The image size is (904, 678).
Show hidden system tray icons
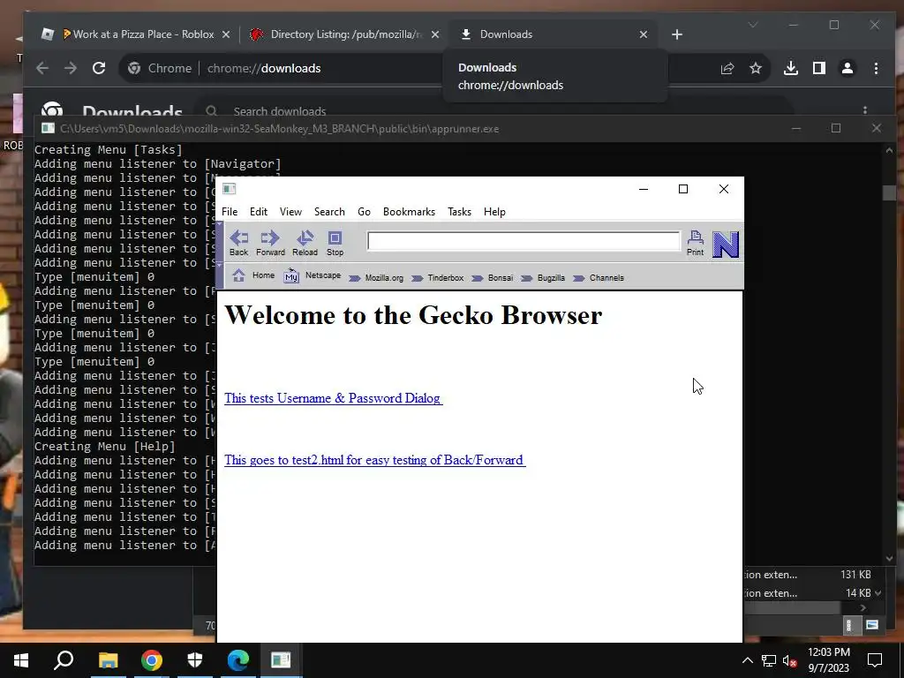point(748,660)
